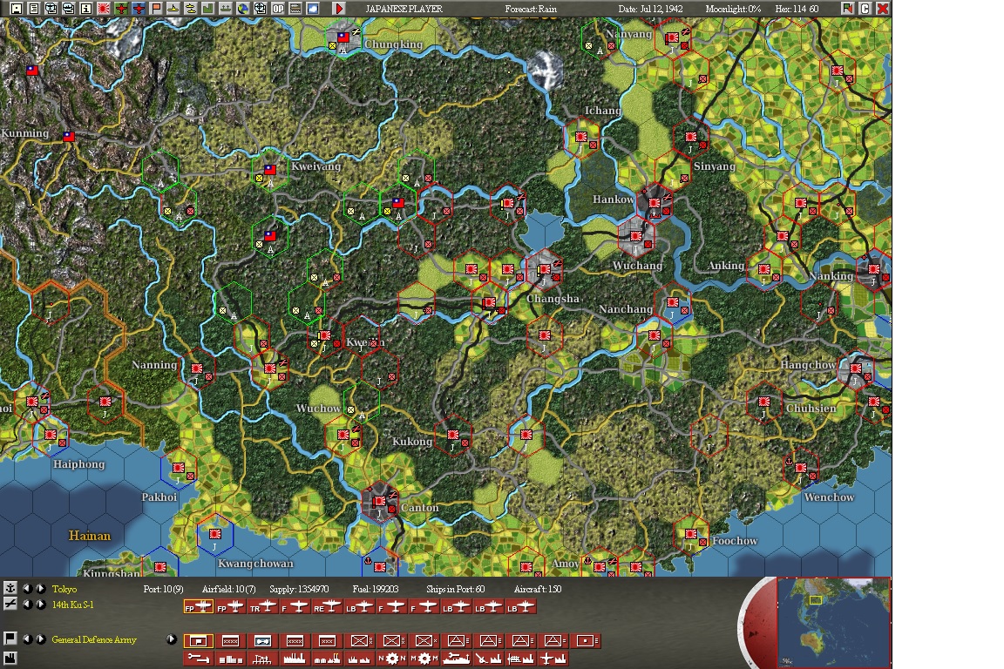Select the Foochow Japanese unit hex
Viewport: 1004px width, 669px height.
click(690, 534)
